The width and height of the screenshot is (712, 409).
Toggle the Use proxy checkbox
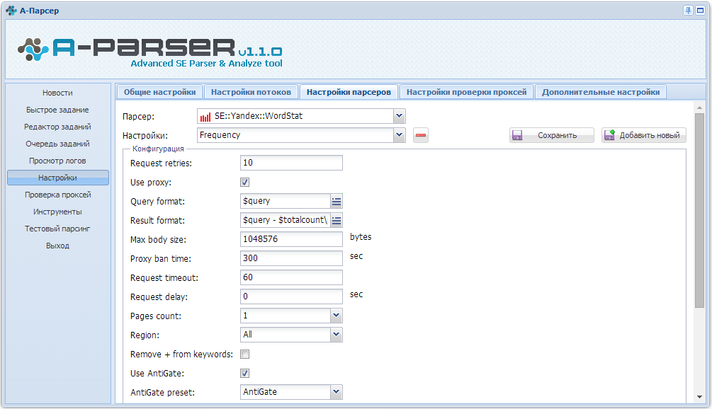(x=244, y=183)
